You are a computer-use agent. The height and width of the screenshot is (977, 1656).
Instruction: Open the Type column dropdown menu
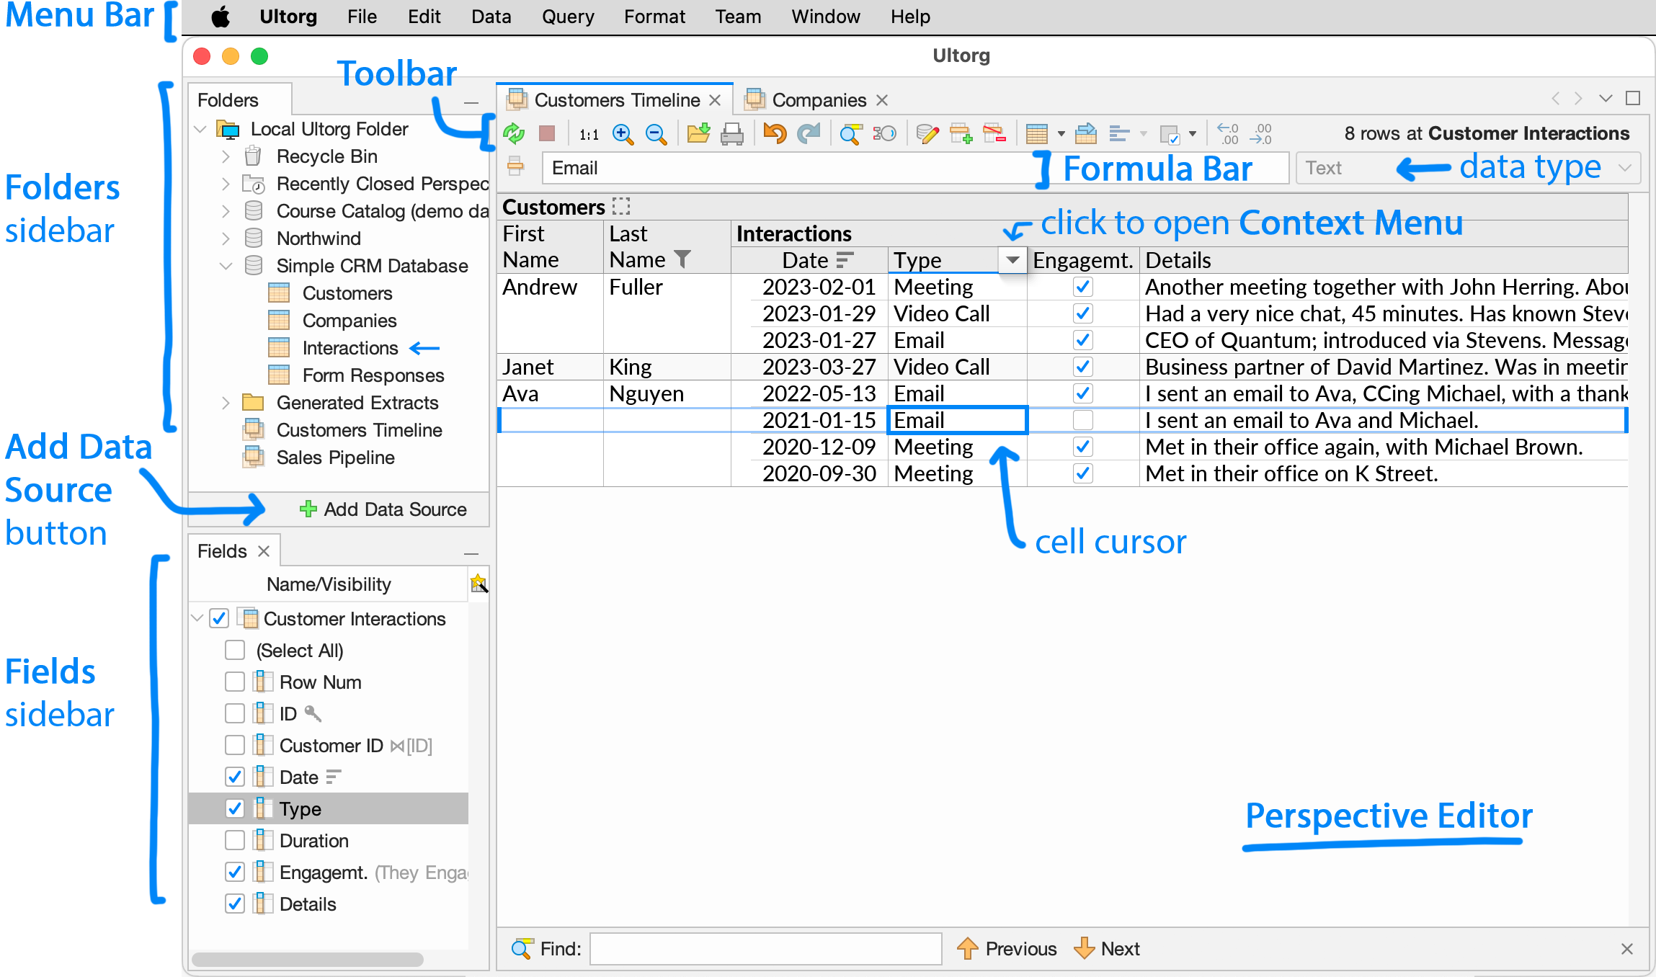tap(1012, 260)
